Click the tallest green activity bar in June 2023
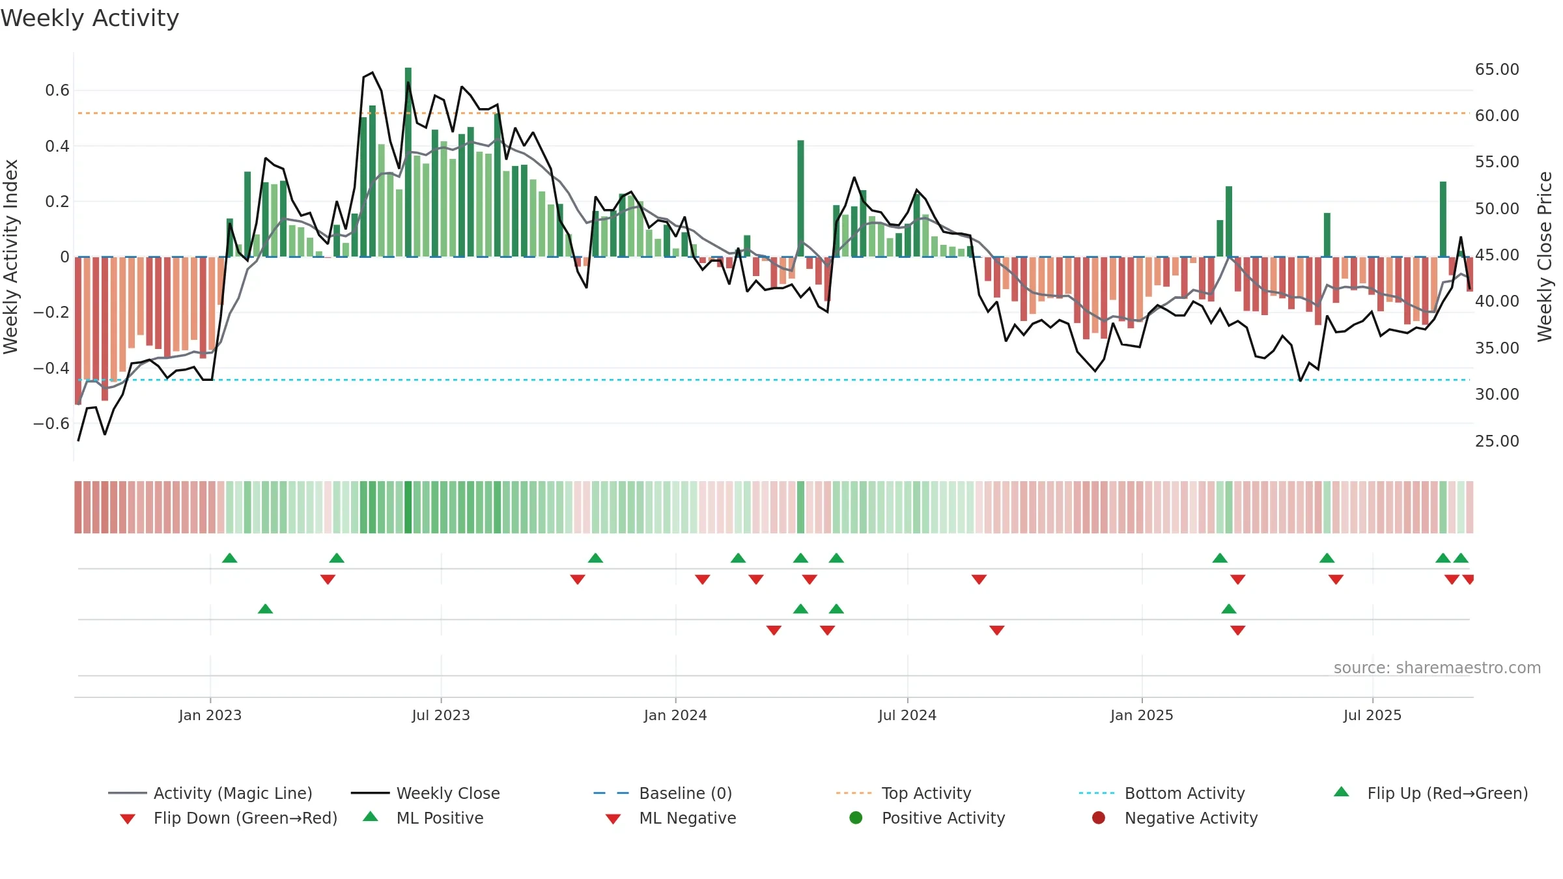Image resolution: width=1563 pixels, height=879 pixels. click(408, 162)
